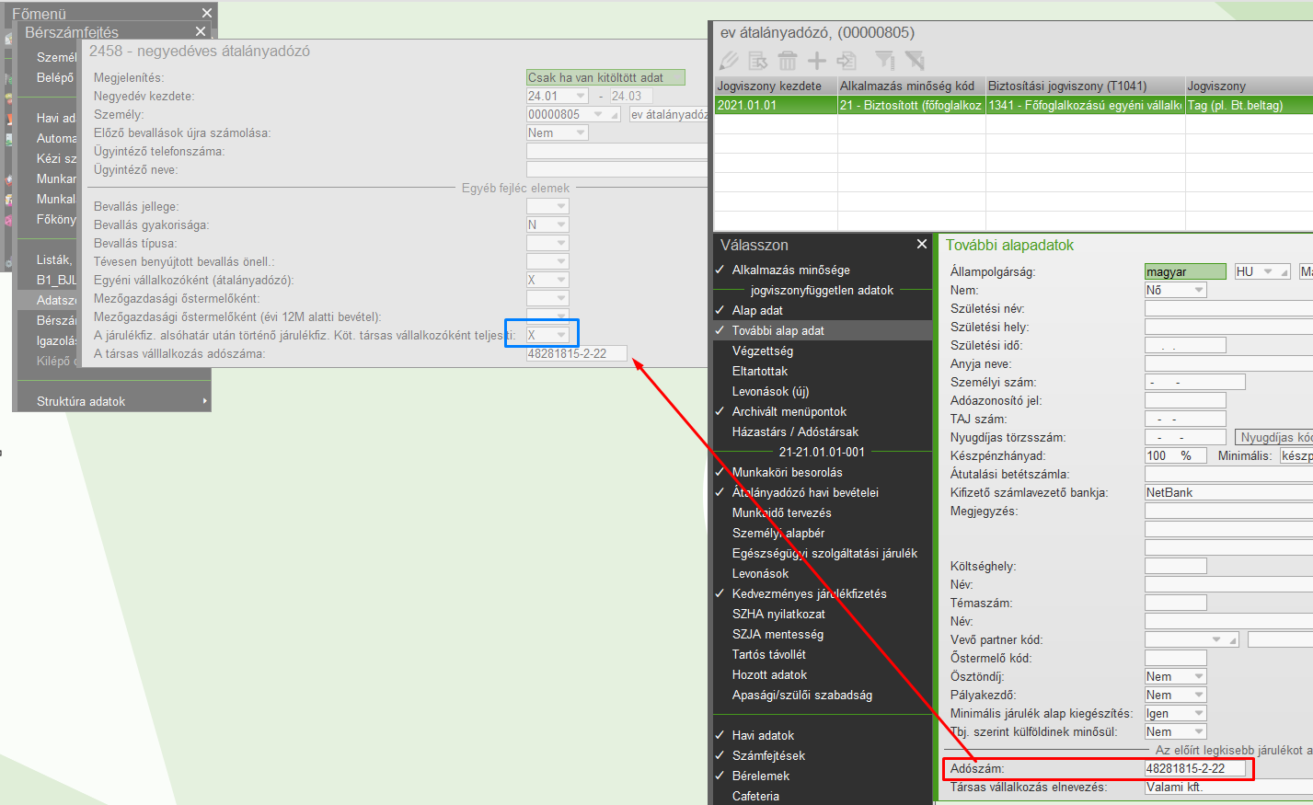Click the Ügyintéző telefonszáma input field

pos(616,151)
